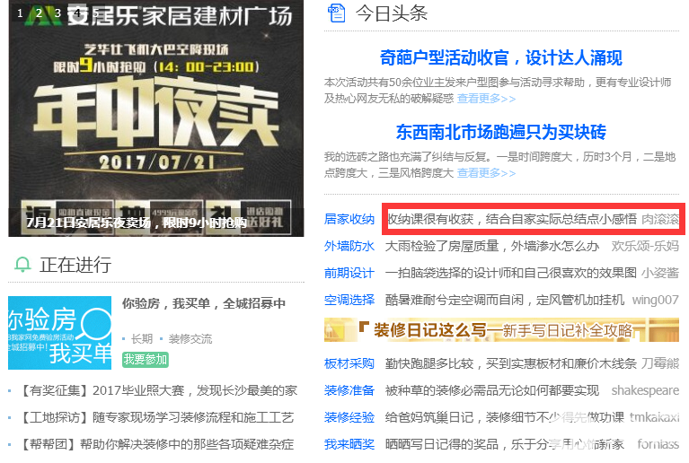Click the 装修日记这么写 banner
The image size is (689, 463).
(x=501, y=330)
